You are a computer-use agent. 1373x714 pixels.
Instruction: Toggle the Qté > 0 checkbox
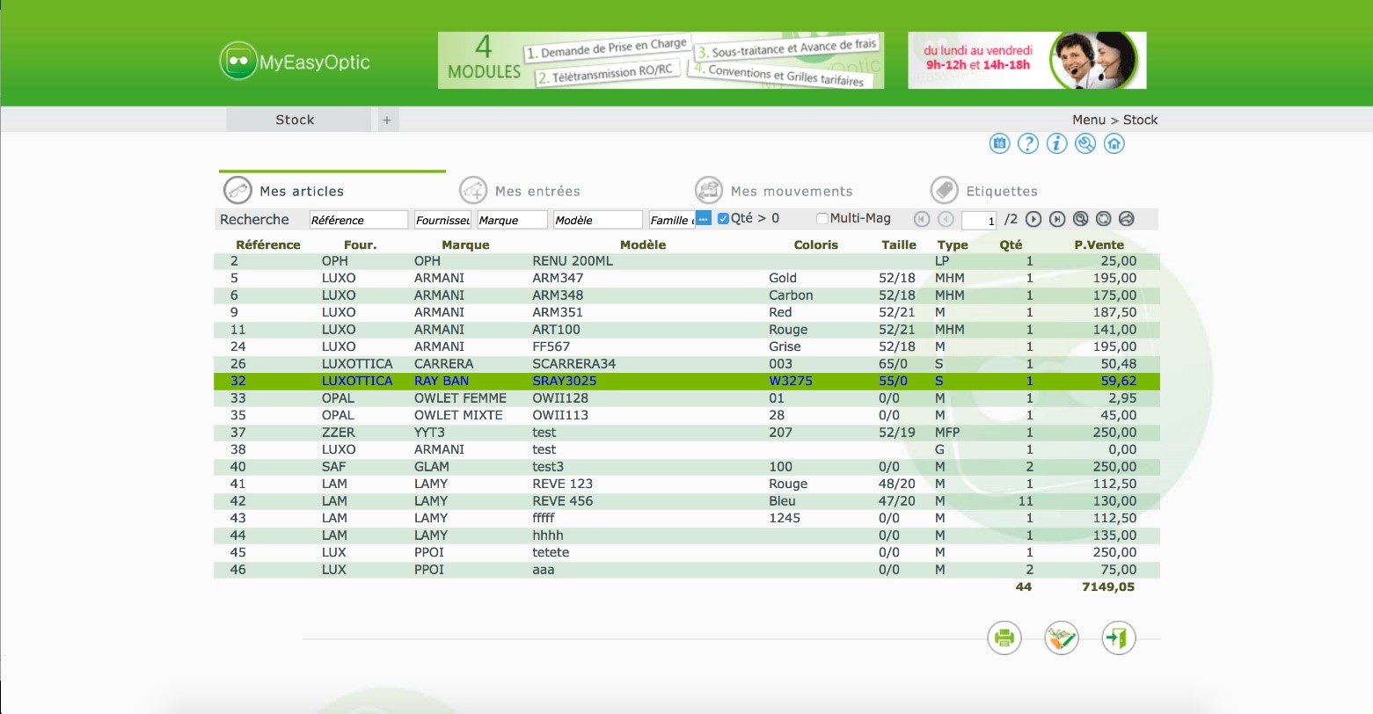pyautogui.click(x=723, y=218)
